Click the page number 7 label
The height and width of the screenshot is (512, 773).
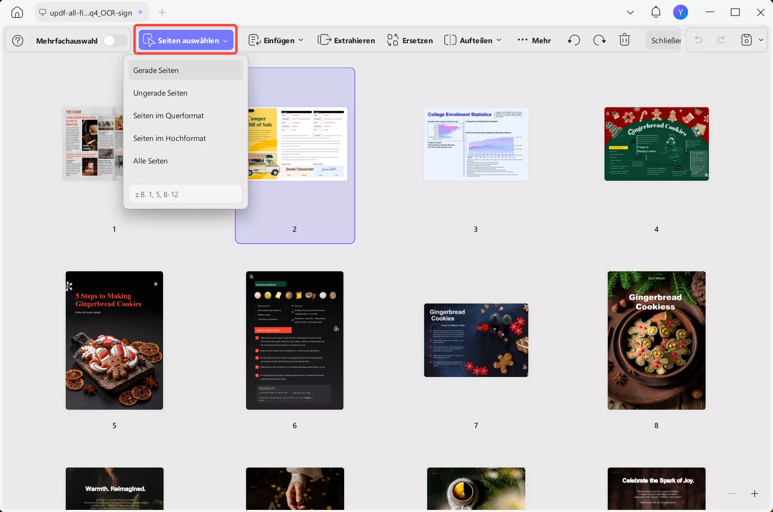click(x=476, y=425)
